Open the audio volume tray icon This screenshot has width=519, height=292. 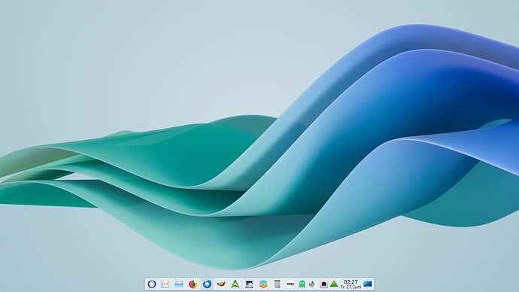[x=312, y=284]
